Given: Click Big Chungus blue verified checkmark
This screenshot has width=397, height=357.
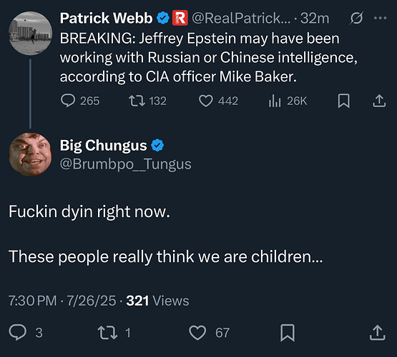Looking at the screenshot, I should [157, 145].
